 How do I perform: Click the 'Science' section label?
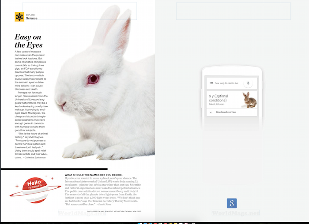coord(31,19)
